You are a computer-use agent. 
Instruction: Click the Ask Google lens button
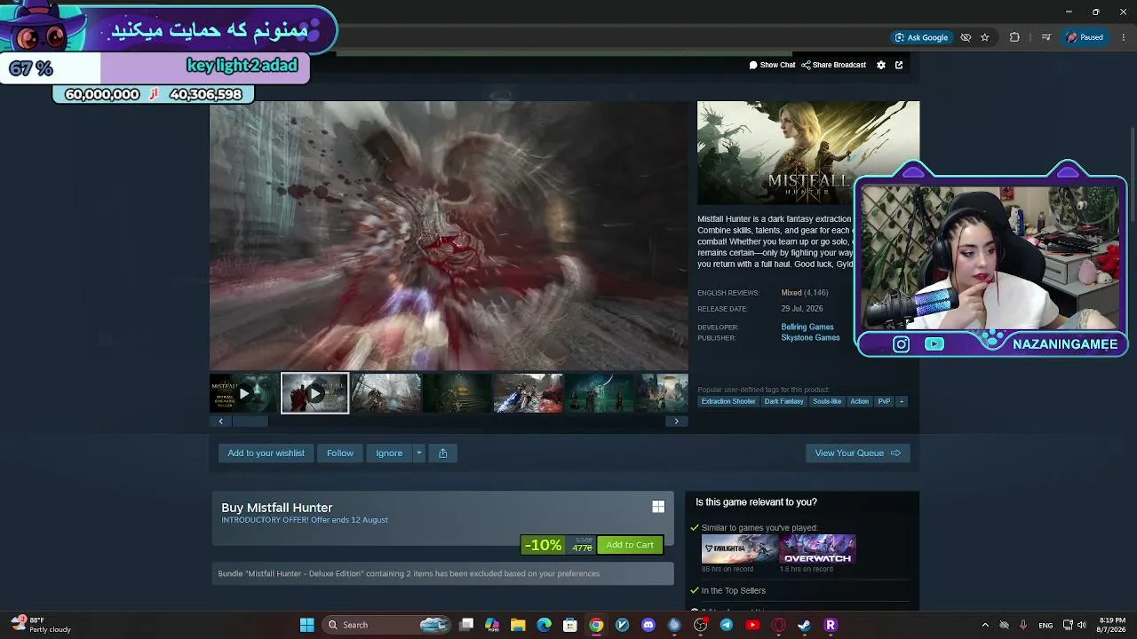(x=921, y=37)
